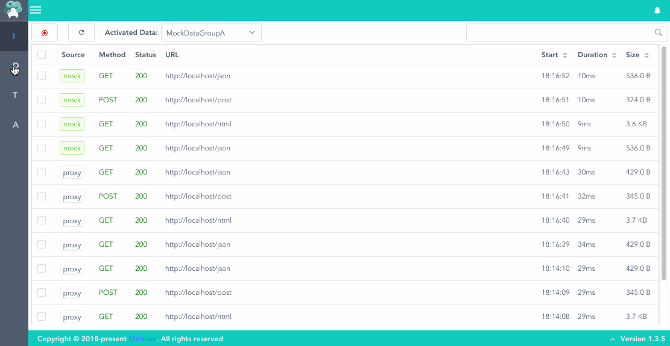Screen dimensions: 670x346
Task: Click the 30ms duration value
Action: pos(586,172)
